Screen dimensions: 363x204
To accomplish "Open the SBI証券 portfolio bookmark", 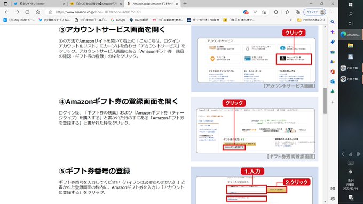I will click(x=203, y=20).
